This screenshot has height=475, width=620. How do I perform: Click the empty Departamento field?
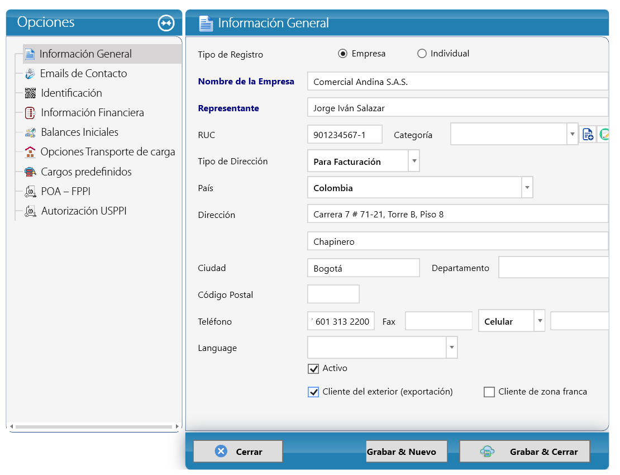[554, 267]
